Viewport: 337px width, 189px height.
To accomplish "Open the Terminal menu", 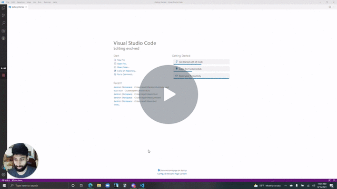I will (47, 2).
